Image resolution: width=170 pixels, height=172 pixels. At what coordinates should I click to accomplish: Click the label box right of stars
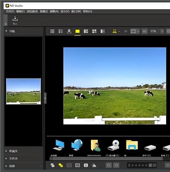tap(151, 165)
